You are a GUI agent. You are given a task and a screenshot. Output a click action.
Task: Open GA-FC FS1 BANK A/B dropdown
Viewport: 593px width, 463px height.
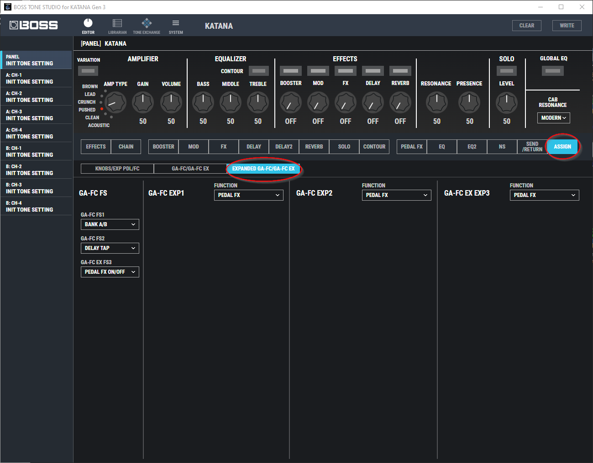110,224
